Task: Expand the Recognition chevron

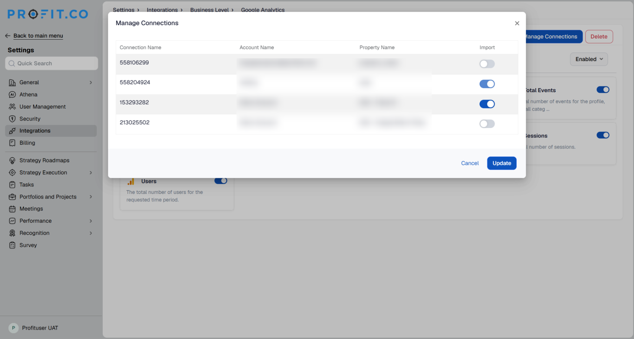Action: coord(91,233)
